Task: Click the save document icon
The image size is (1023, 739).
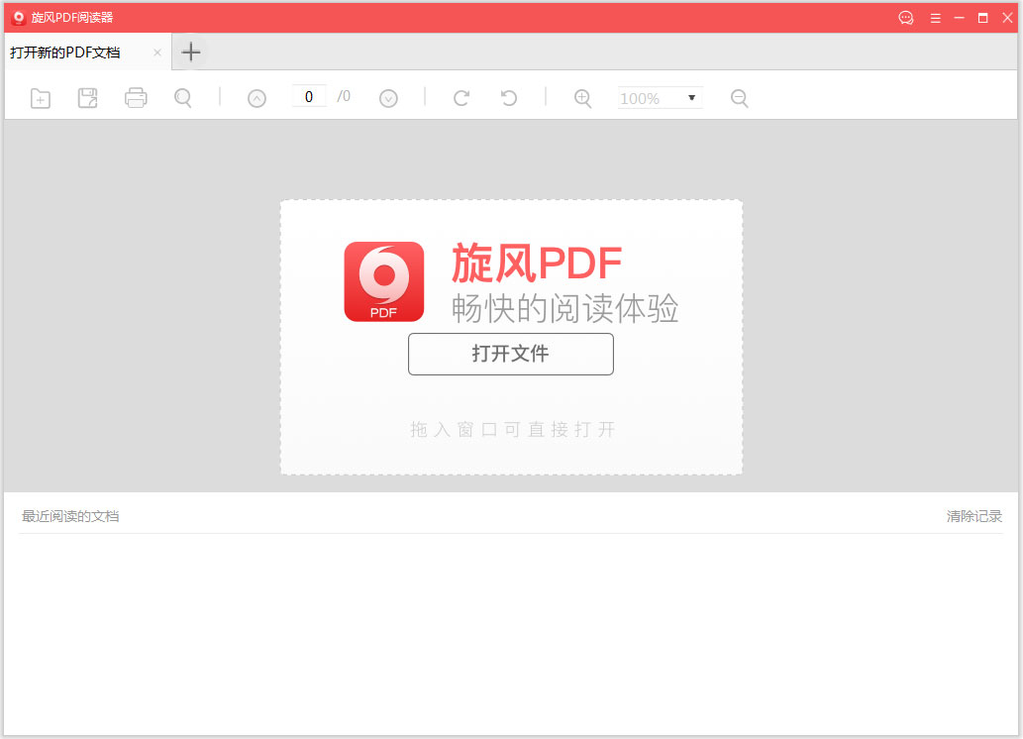Action: click(88, 98)
